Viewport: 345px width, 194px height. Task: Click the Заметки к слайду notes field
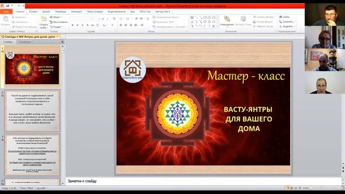click(204, 181)
